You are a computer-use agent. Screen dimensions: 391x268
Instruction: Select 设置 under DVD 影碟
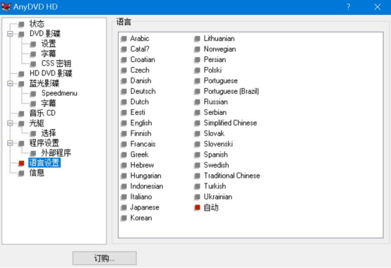49,44
